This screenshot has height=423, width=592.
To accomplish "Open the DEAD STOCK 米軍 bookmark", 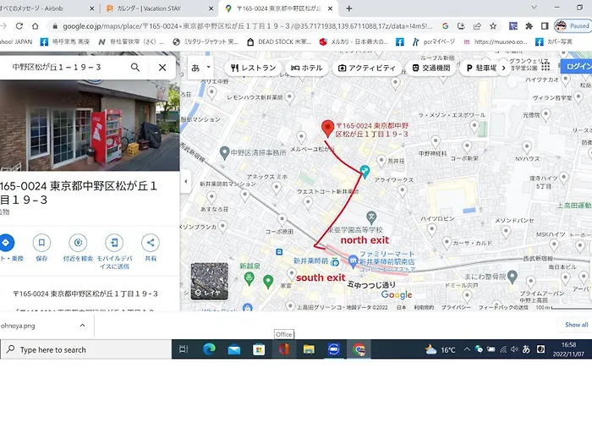I will click(x=279, y=41).
